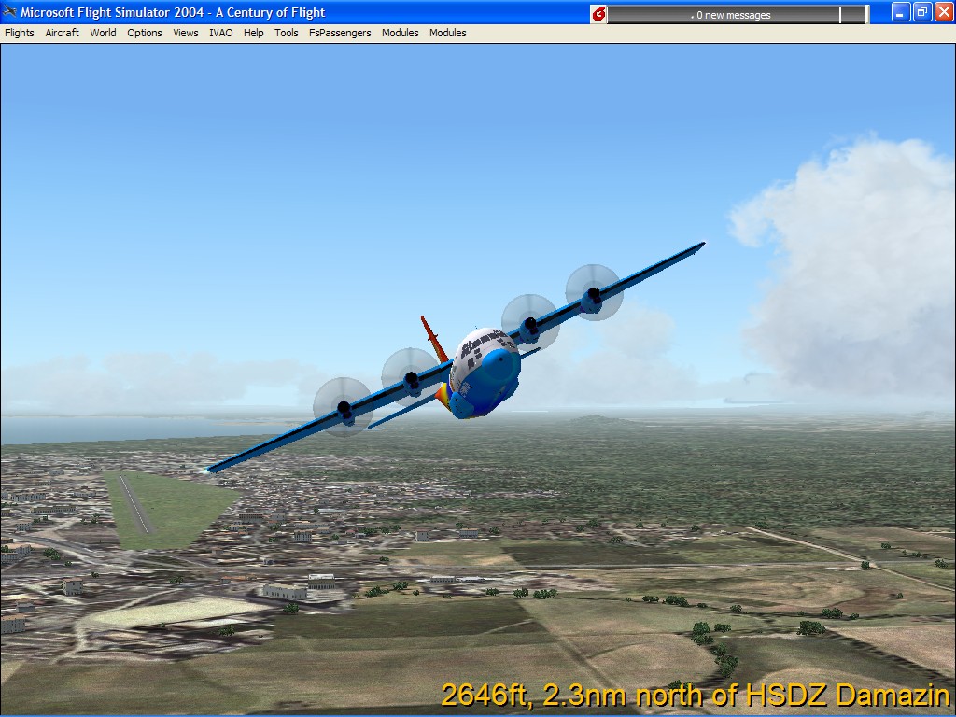Open the Flights menu
This screenshot has height=717, width=956.
coord(20,33)
